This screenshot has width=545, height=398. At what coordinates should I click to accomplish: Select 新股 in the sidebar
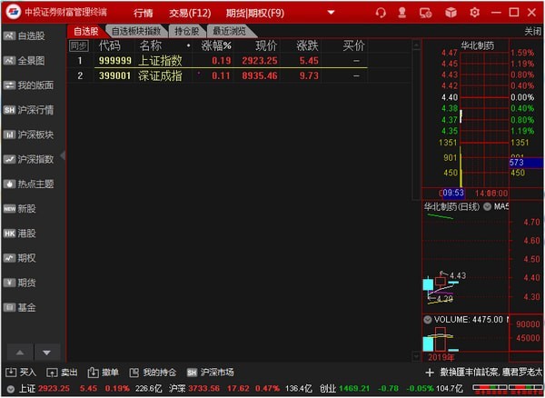(x=20, y=209)
